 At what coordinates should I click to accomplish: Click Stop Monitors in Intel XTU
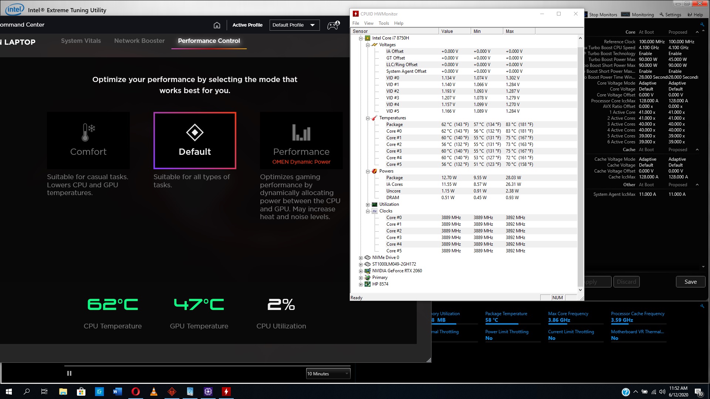point(600,14)
